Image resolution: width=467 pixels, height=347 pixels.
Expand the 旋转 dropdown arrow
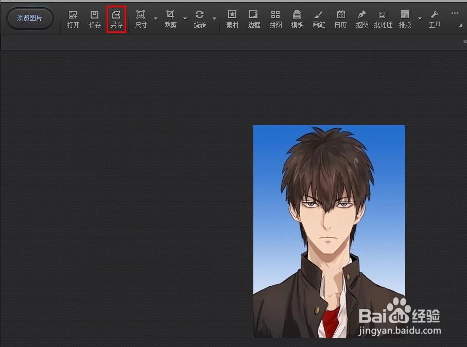pos(214,19)
